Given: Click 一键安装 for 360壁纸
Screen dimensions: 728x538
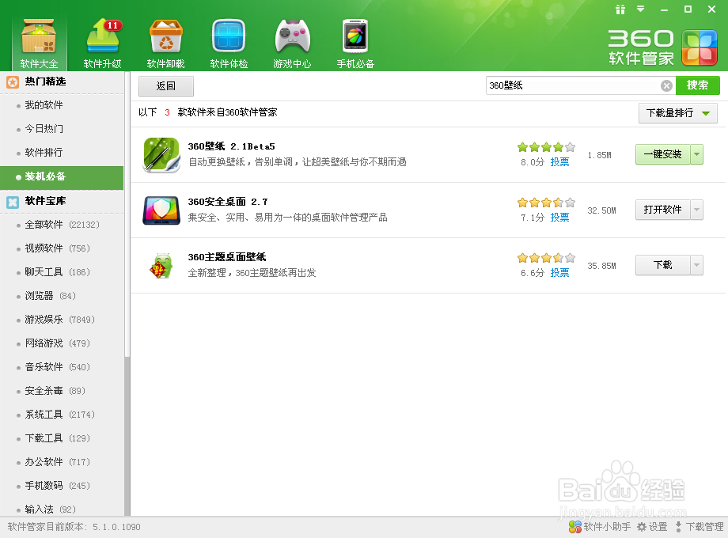Looking at the screenshot, I should [x=662, y=154].
